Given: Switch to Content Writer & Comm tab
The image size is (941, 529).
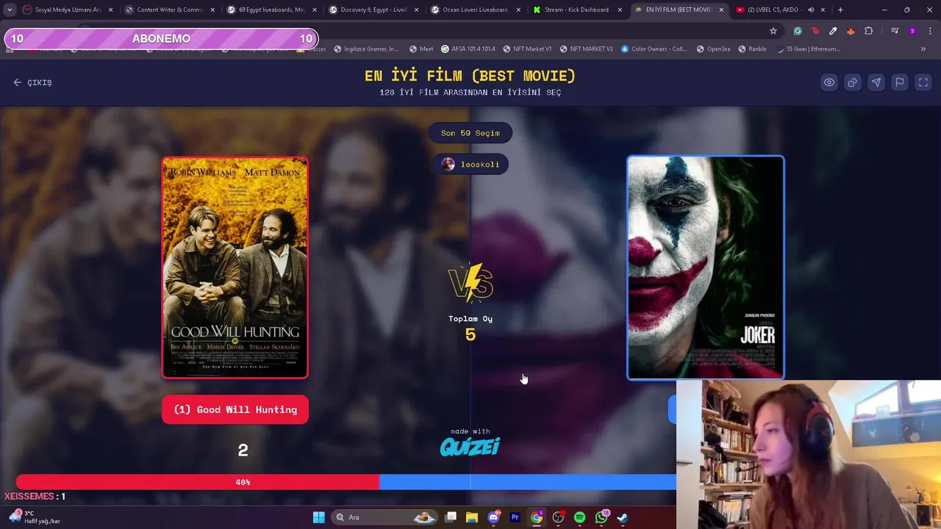Looking at the screenshot, I should [x=170, y=10].
